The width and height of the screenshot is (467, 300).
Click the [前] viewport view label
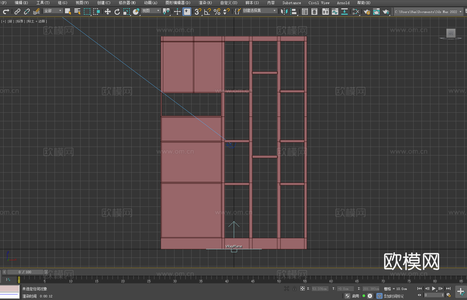click(11, 21)
